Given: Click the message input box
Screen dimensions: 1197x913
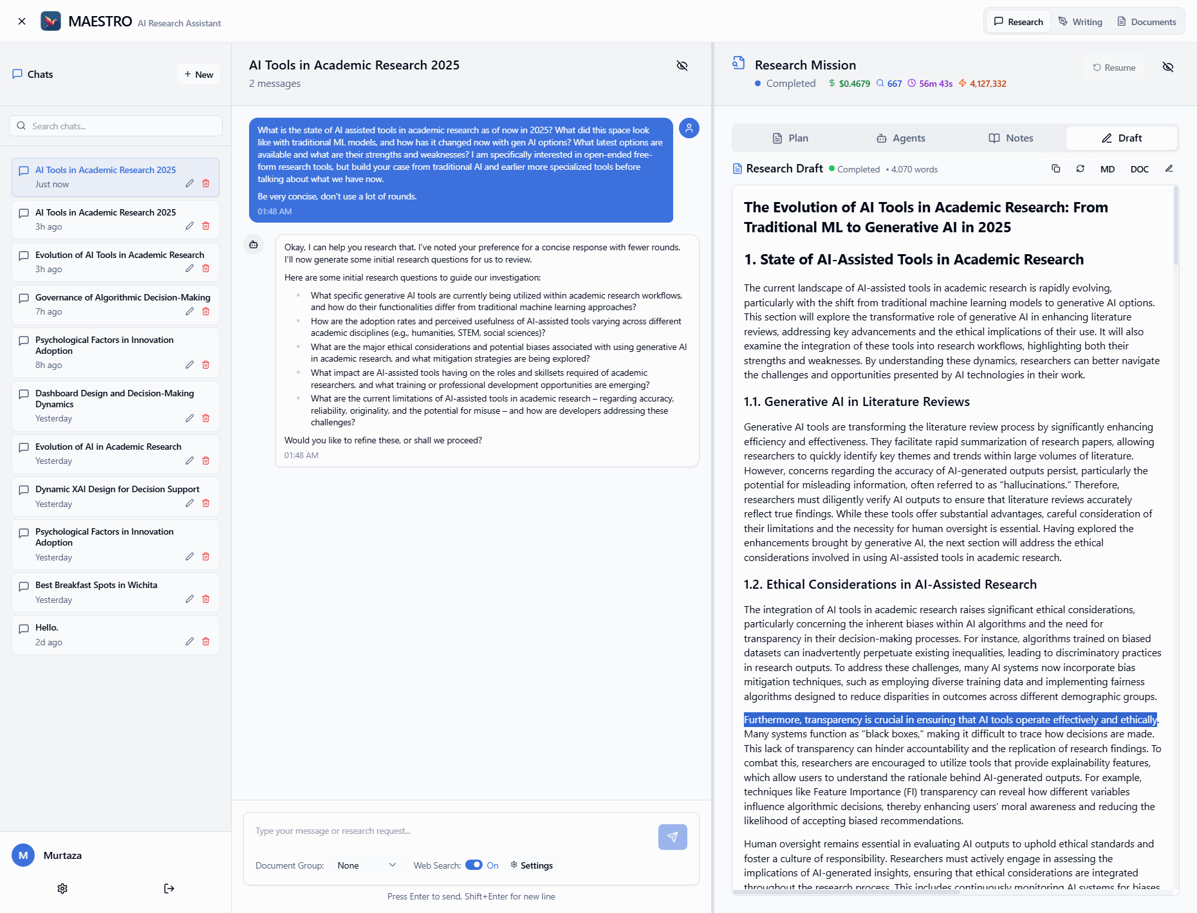Looking at the screenshot, I should tap(450, 831).
